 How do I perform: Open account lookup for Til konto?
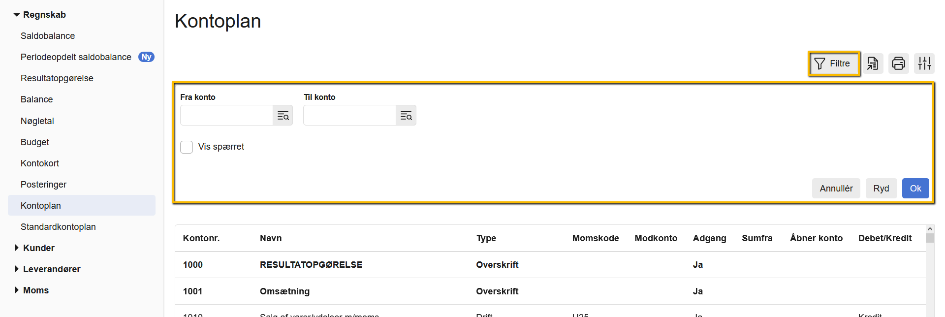(406, 116)
